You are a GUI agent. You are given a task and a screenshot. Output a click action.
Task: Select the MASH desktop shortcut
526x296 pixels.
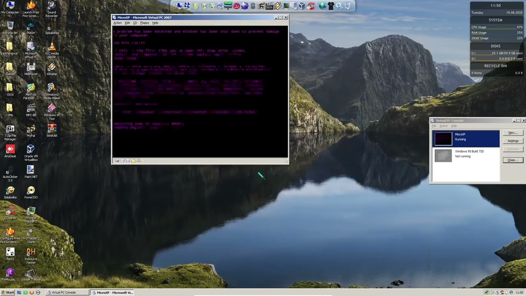31,28
